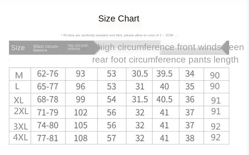Select the 4XL size row label

click(x=20, y=137)
